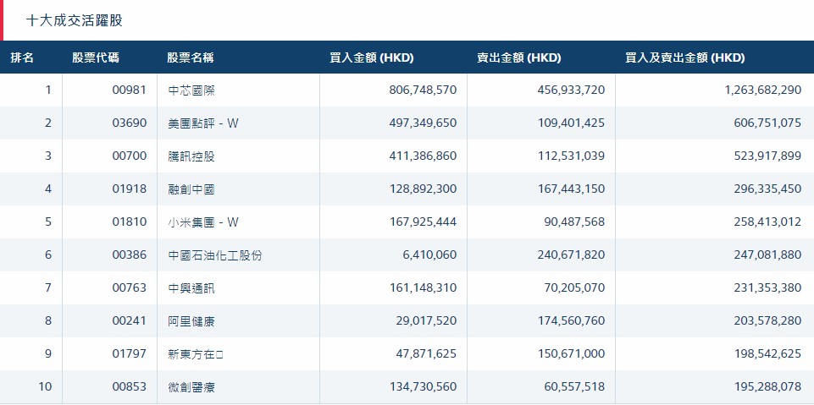Open 微創醫療 stock entry
The image size is (814, 405).
pyautogui.click(x=191, y=387)
